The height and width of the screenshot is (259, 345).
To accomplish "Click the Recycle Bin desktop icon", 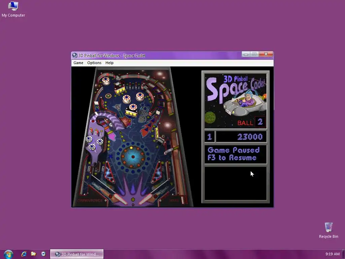I will pos(328,230).
